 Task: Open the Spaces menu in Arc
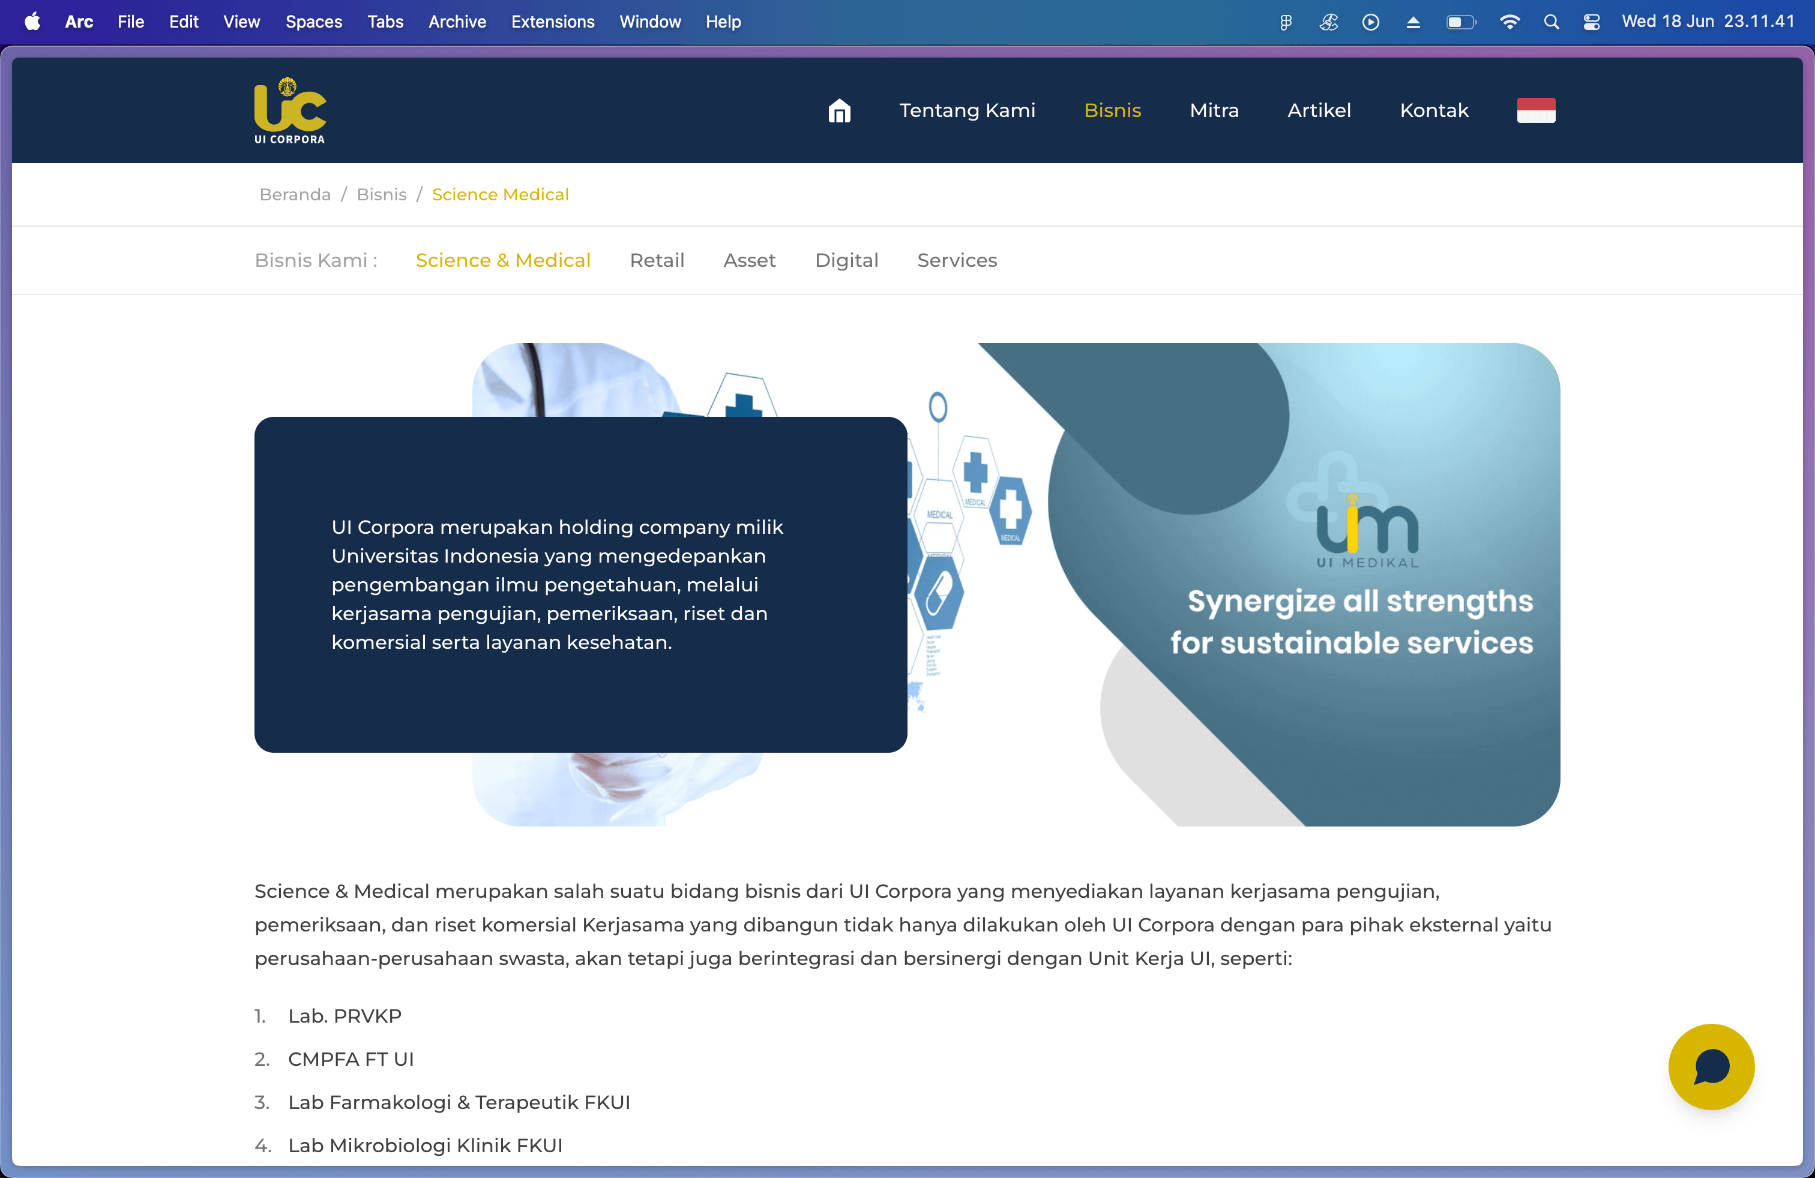click(313, 22)
